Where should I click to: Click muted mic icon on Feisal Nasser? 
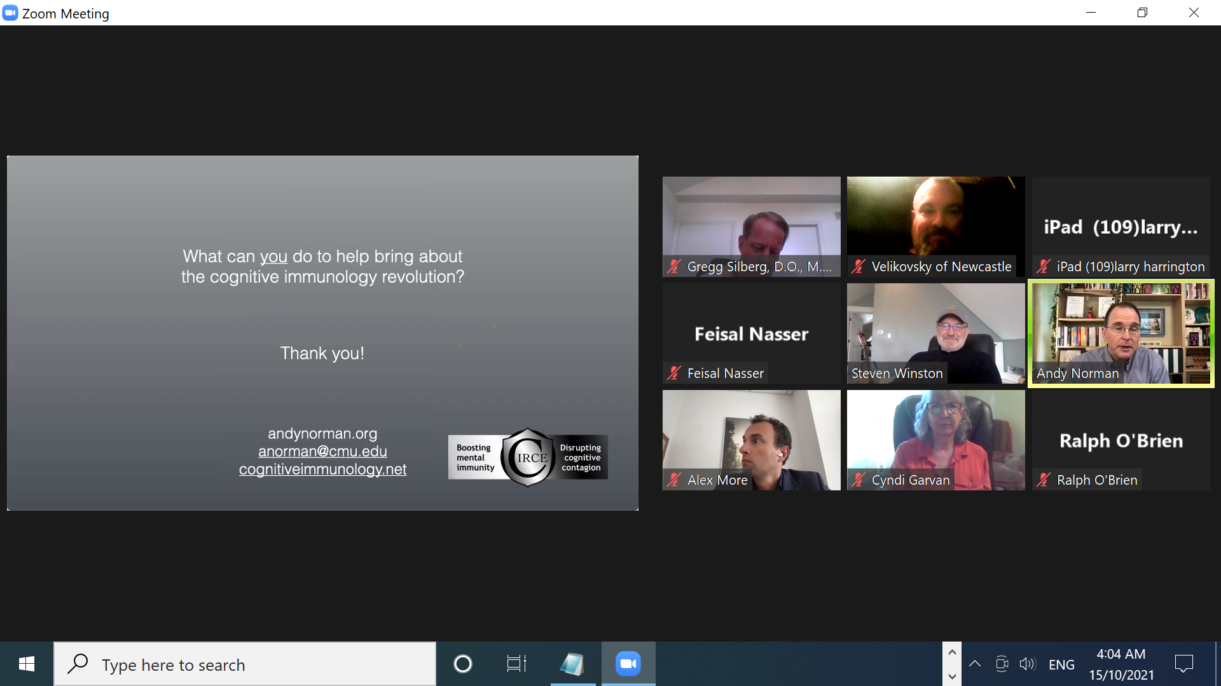point(674,373)
